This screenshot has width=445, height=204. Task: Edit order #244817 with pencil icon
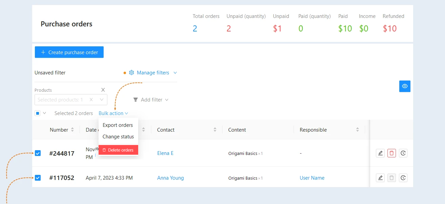[380, 153]
